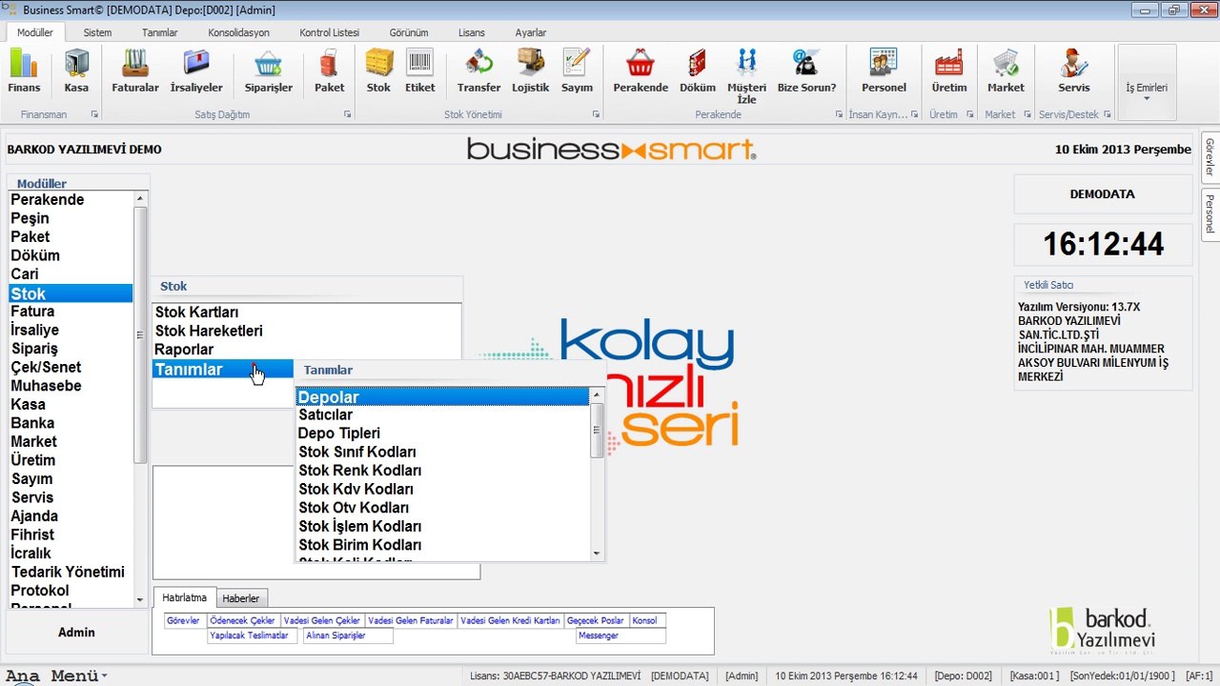Select Banka in Modüller list

point(71,423)
